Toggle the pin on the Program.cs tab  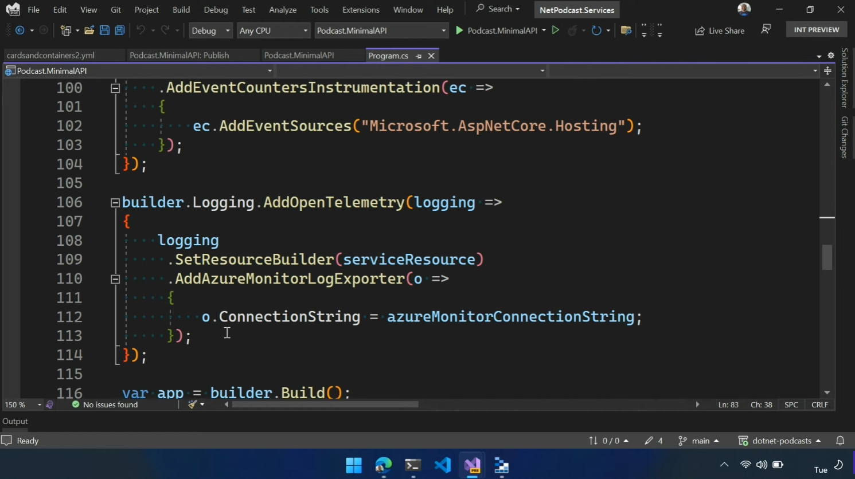419,56
